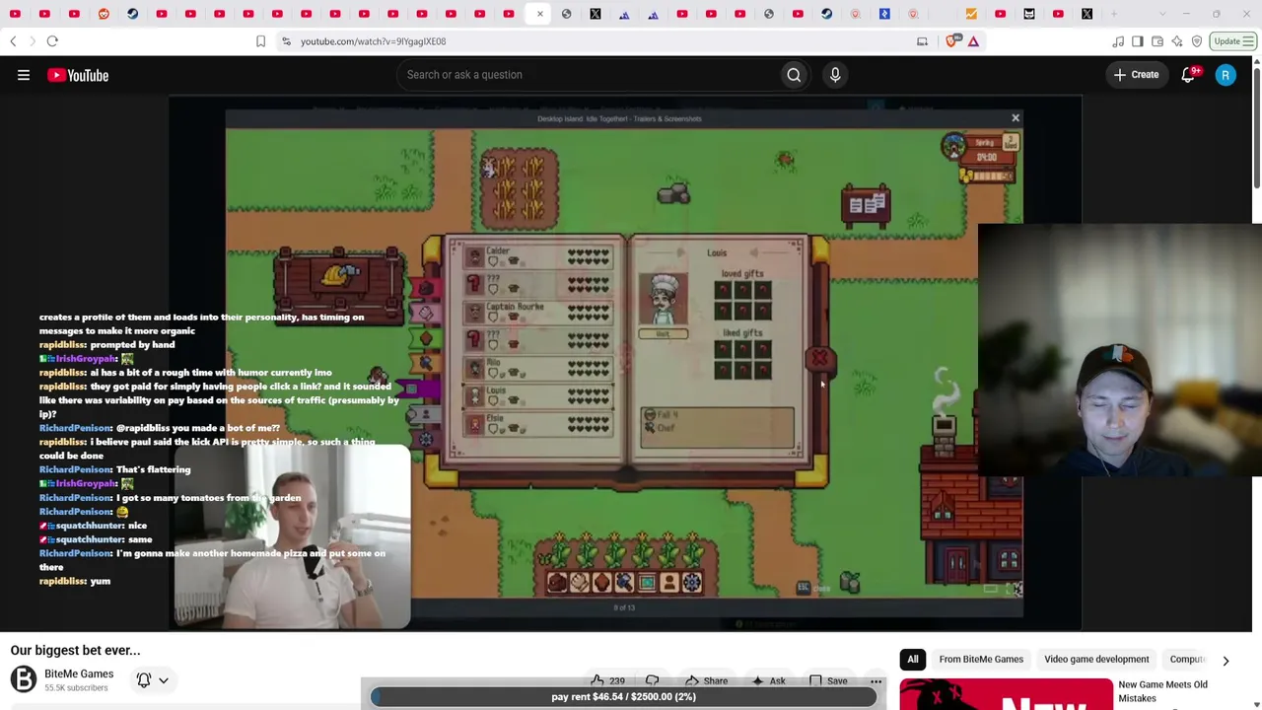Open the Brave Shields lion icon
1262x710 pixels.
[x=952, y=41]
